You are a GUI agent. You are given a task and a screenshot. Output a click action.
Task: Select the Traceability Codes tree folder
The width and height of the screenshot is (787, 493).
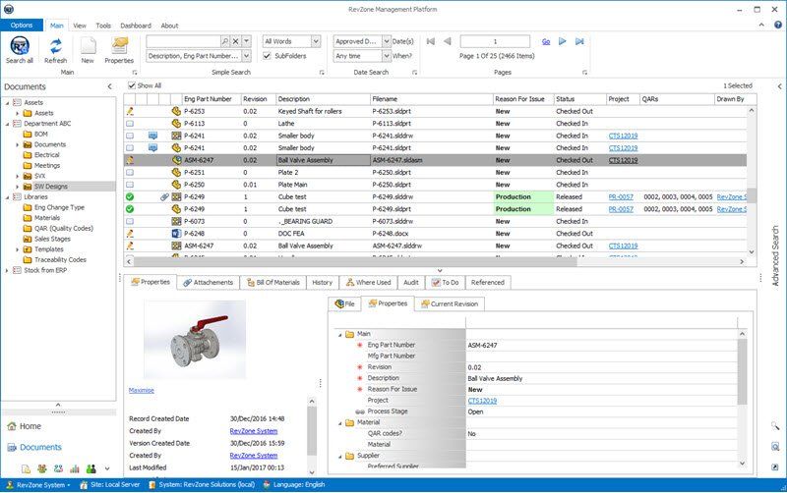(x=60, y=259)
